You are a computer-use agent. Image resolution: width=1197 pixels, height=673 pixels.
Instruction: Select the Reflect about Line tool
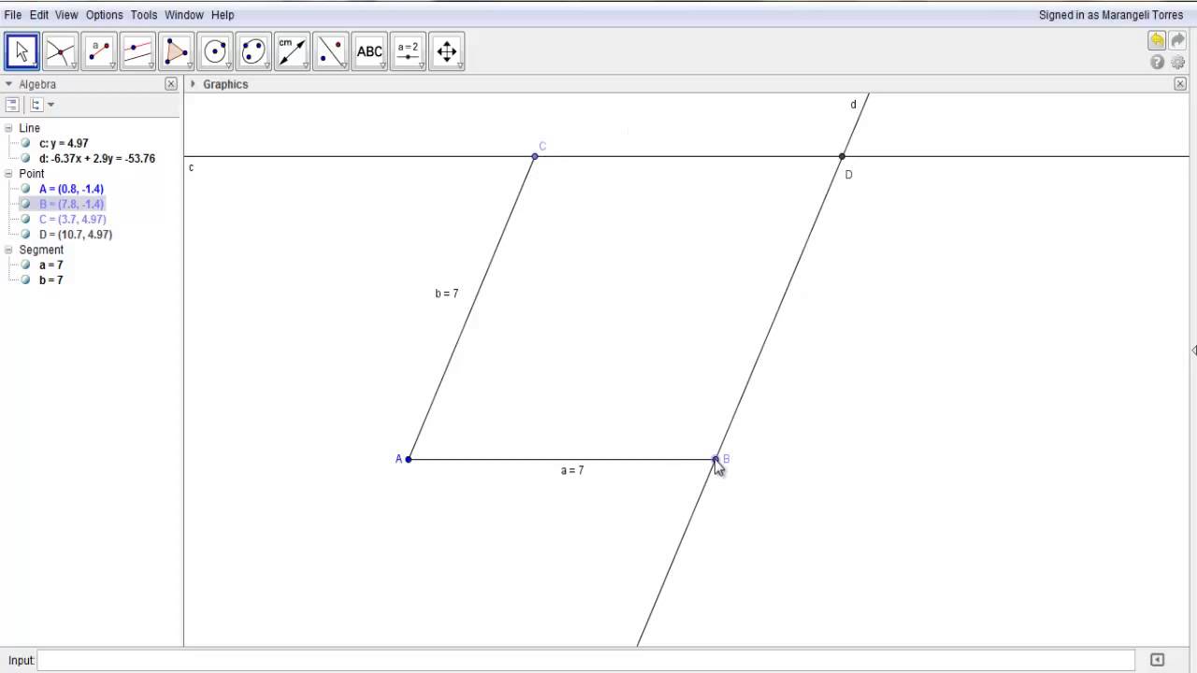click(x=331, y=51)
